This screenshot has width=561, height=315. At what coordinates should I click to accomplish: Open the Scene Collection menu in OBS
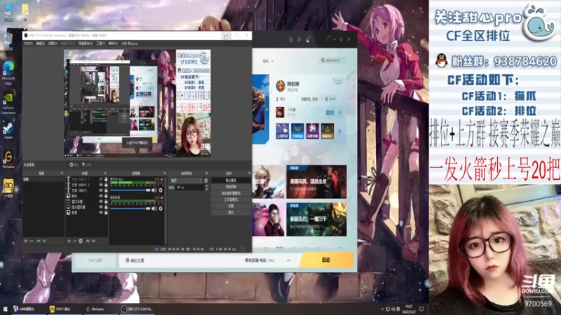86,43
